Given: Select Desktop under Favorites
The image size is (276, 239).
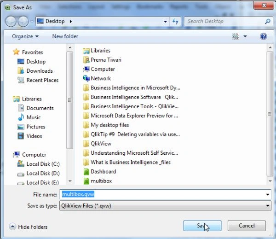Looking at the screenshot, I should click(x=31, y=62).
